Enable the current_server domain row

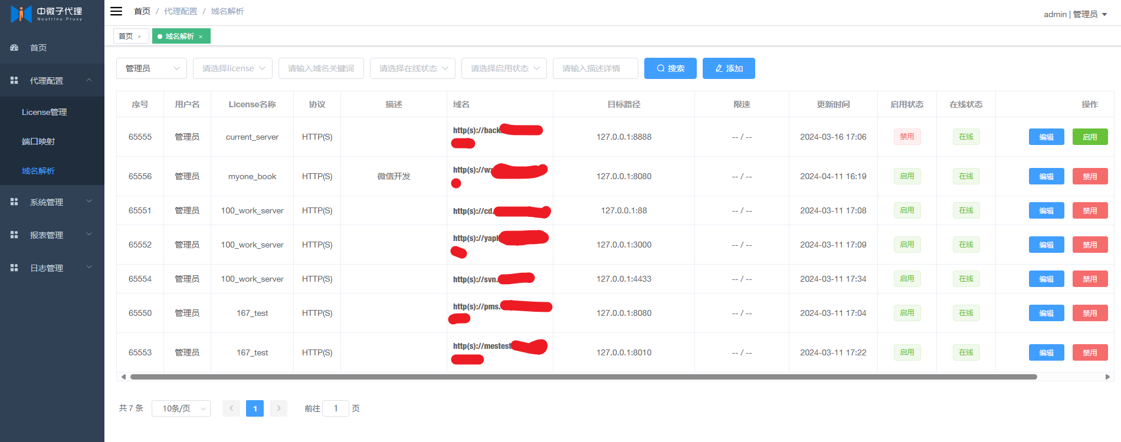point(1090,137)
